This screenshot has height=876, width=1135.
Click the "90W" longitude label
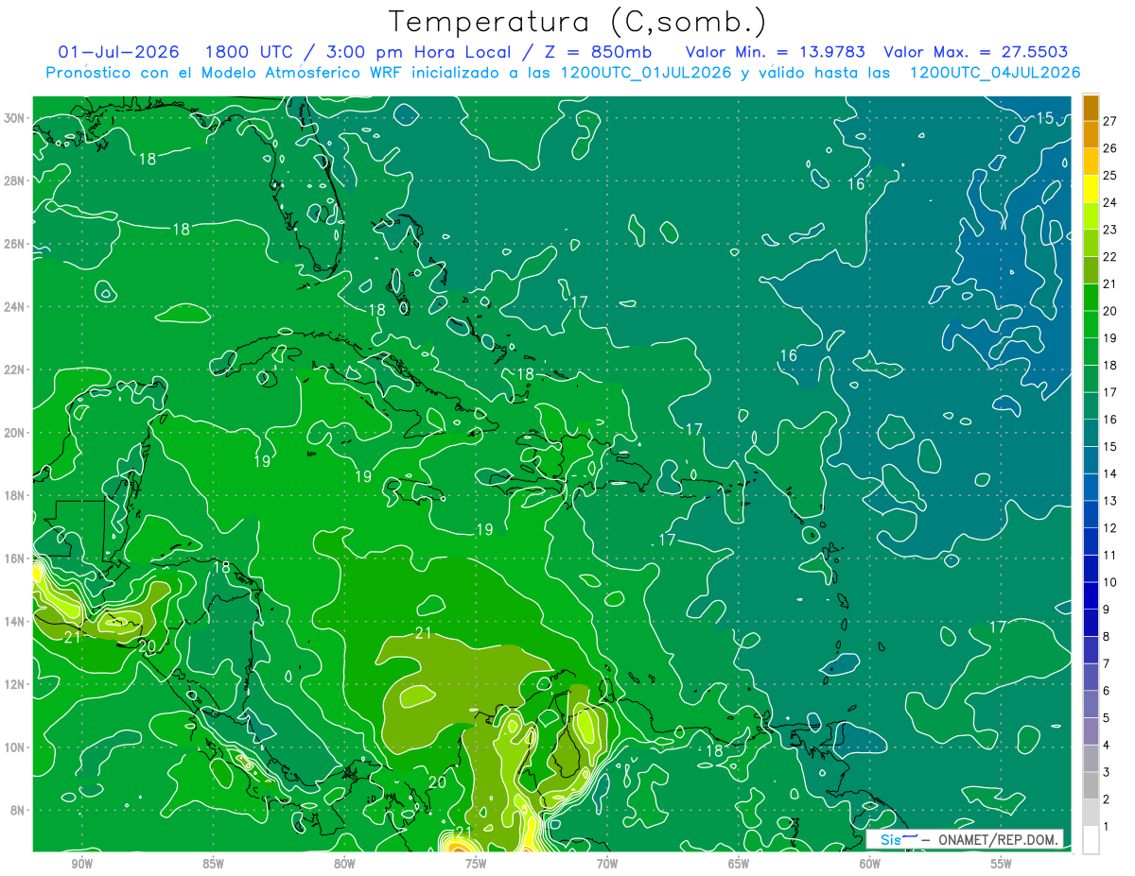click(81, 864)
